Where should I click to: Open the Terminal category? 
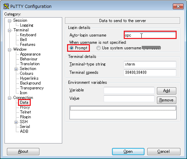(21, 30)
